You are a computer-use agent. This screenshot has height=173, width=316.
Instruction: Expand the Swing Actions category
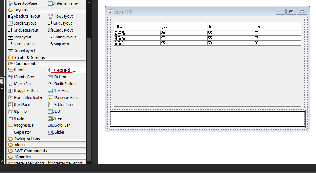(46, 139)
